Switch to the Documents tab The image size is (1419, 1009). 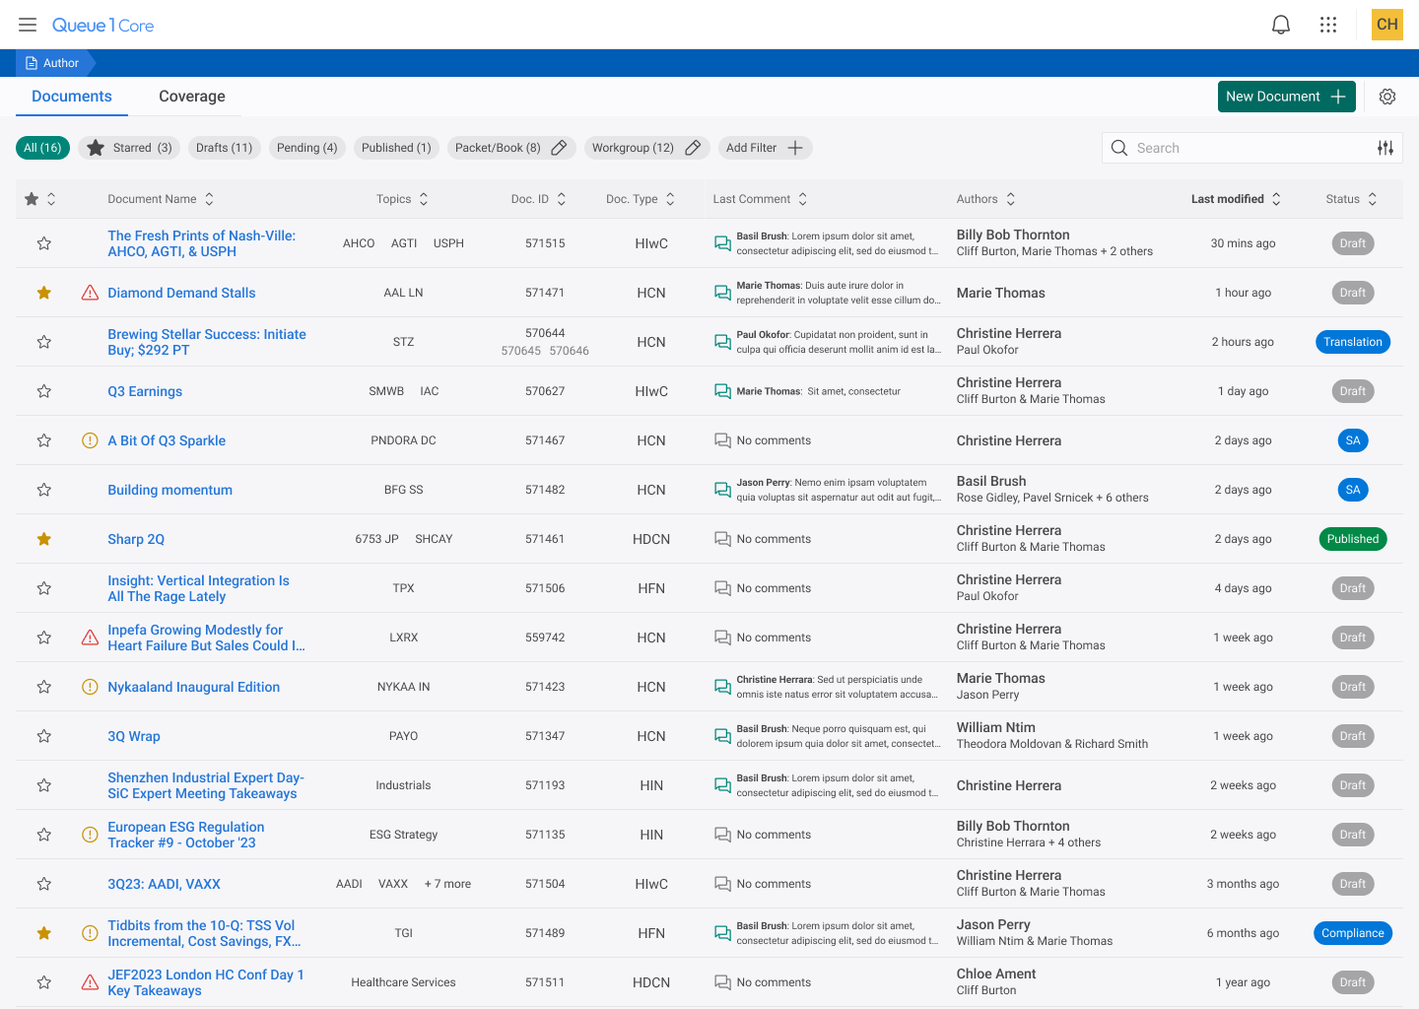click(72, 97)
